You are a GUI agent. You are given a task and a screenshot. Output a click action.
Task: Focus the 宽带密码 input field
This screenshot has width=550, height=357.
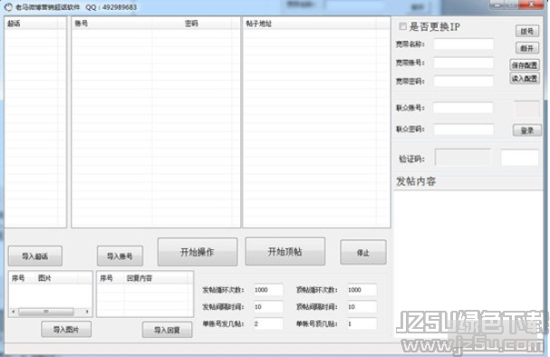tap(463, 82)
